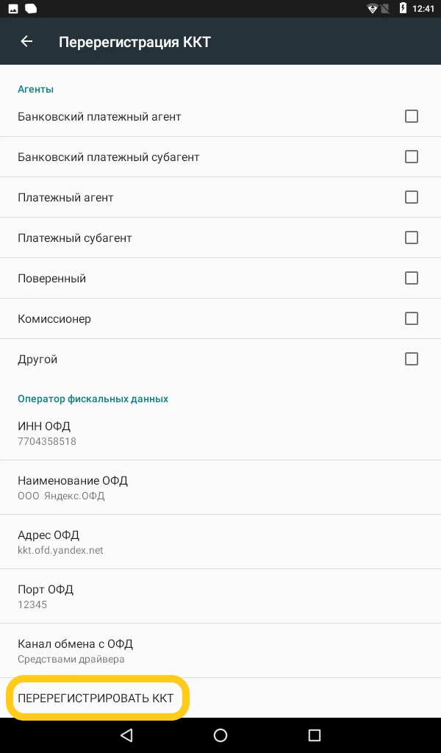Enable the Комиссионер checkbox
The height and width of the screenshot is (753, 441).
[412, 318]
